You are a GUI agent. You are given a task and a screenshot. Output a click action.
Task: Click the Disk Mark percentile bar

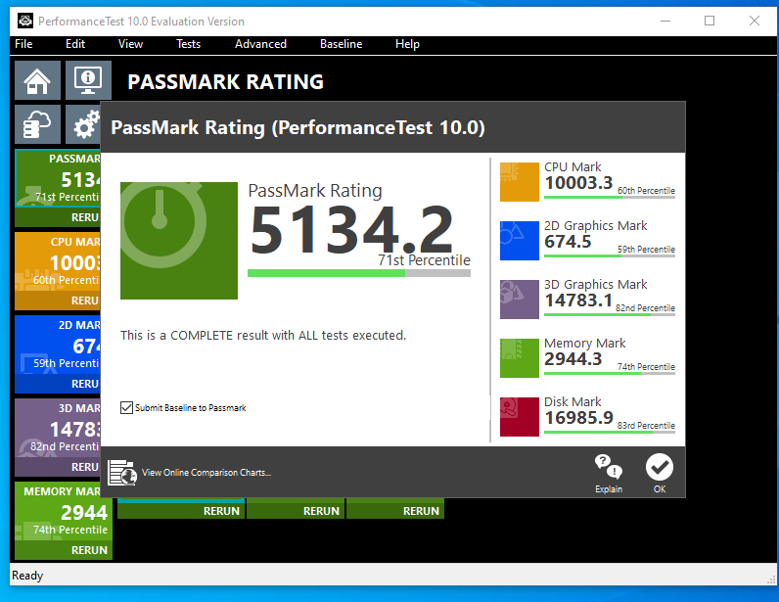tap(610, 432)
